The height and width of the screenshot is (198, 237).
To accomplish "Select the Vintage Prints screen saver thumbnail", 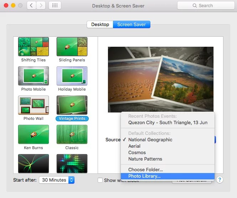I will click(x=72, y=105).
